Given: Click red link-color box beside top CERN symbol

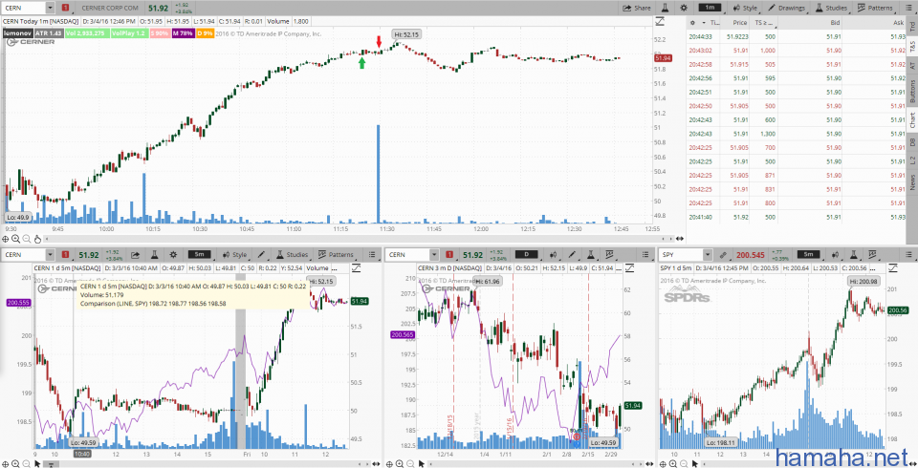Looking at the screenshot, I should 65,9.
